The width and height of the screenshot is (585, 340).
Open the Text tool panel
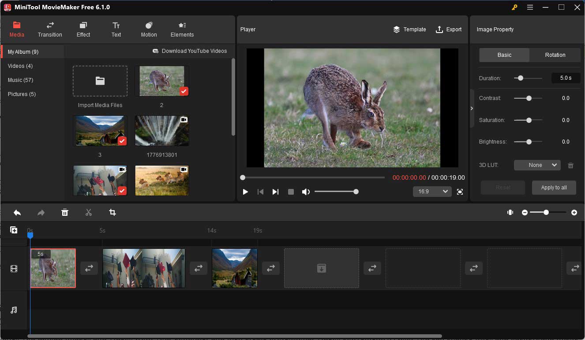pyautogui.click(x=116, y=29)
